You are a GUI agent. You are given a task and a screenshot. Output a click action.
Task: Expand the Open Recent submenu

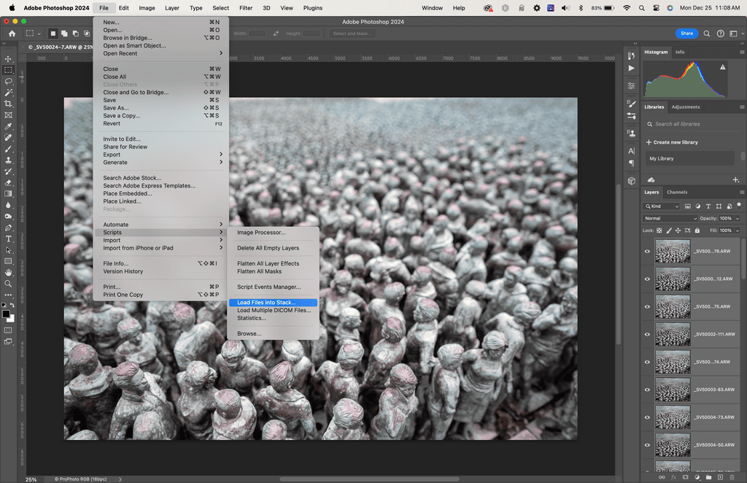(161, 53)
